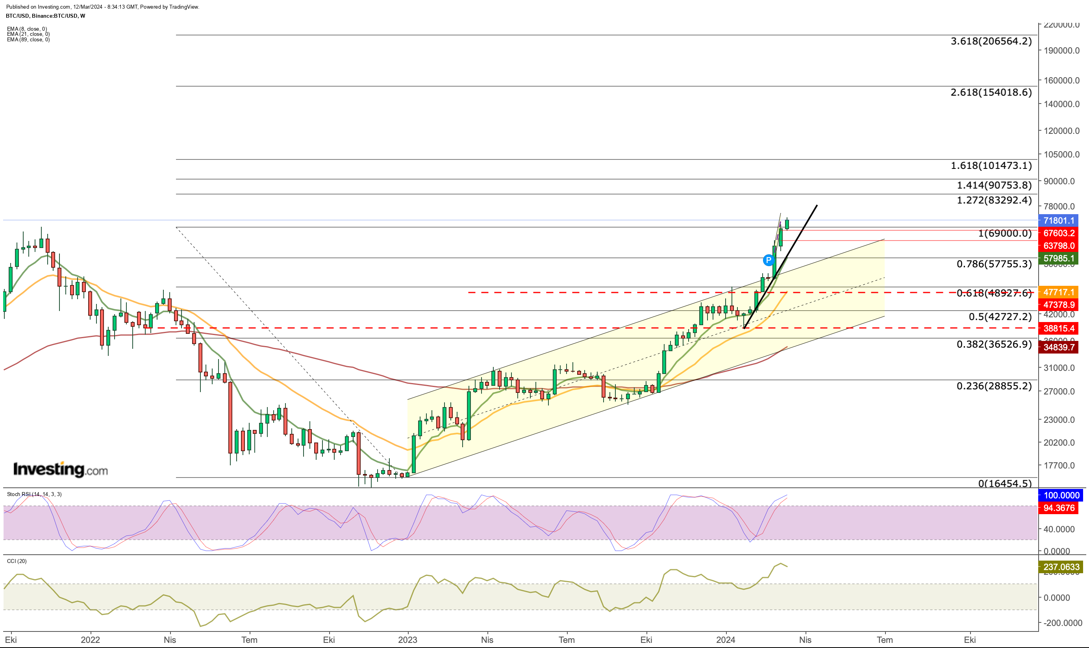Click the EMA (89, close, 0) indicator label

tap(28, 39)
